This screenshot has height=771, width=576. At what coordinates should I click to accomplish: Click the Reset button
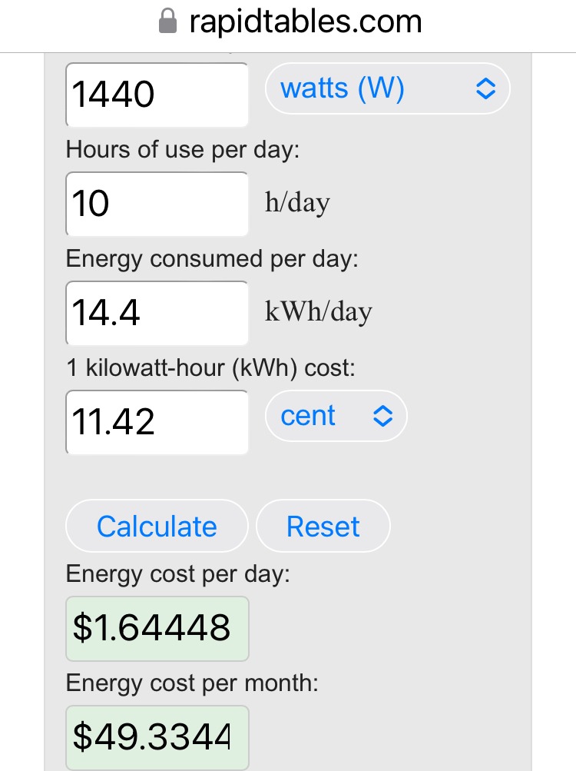(x=323, y=526)
